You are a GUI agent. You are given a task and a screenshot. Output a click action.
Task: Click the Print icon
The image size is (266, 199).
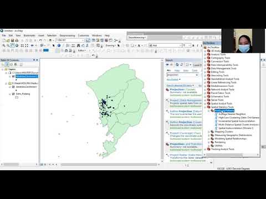pyautogui.click(x=17, y=40)
